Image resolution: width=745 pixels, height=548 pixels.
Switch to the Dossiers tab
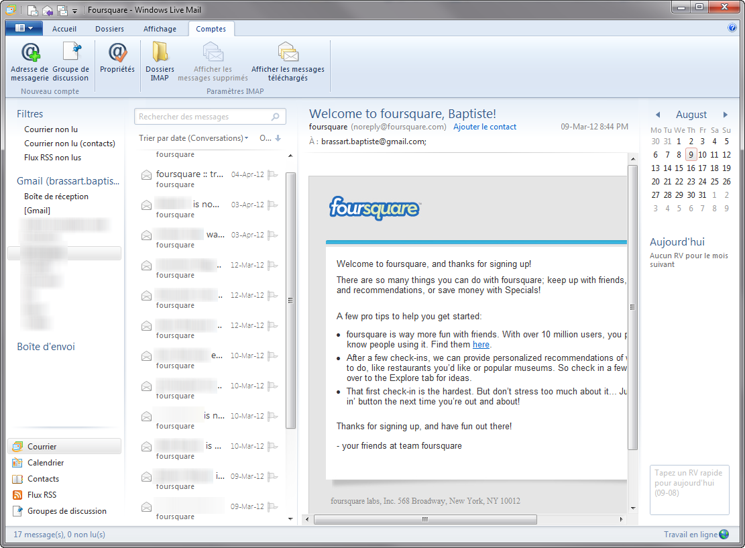click(109, 29)
